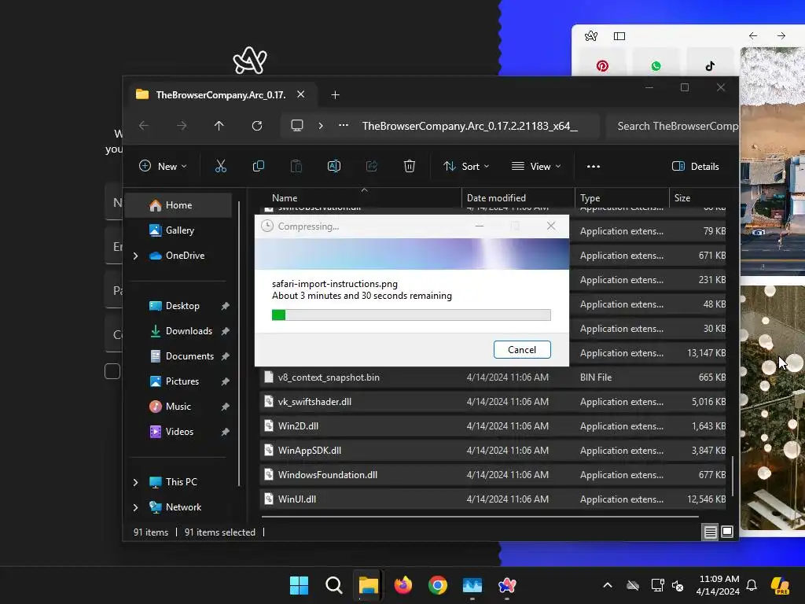Open taskbar Search

pos(333,585)
